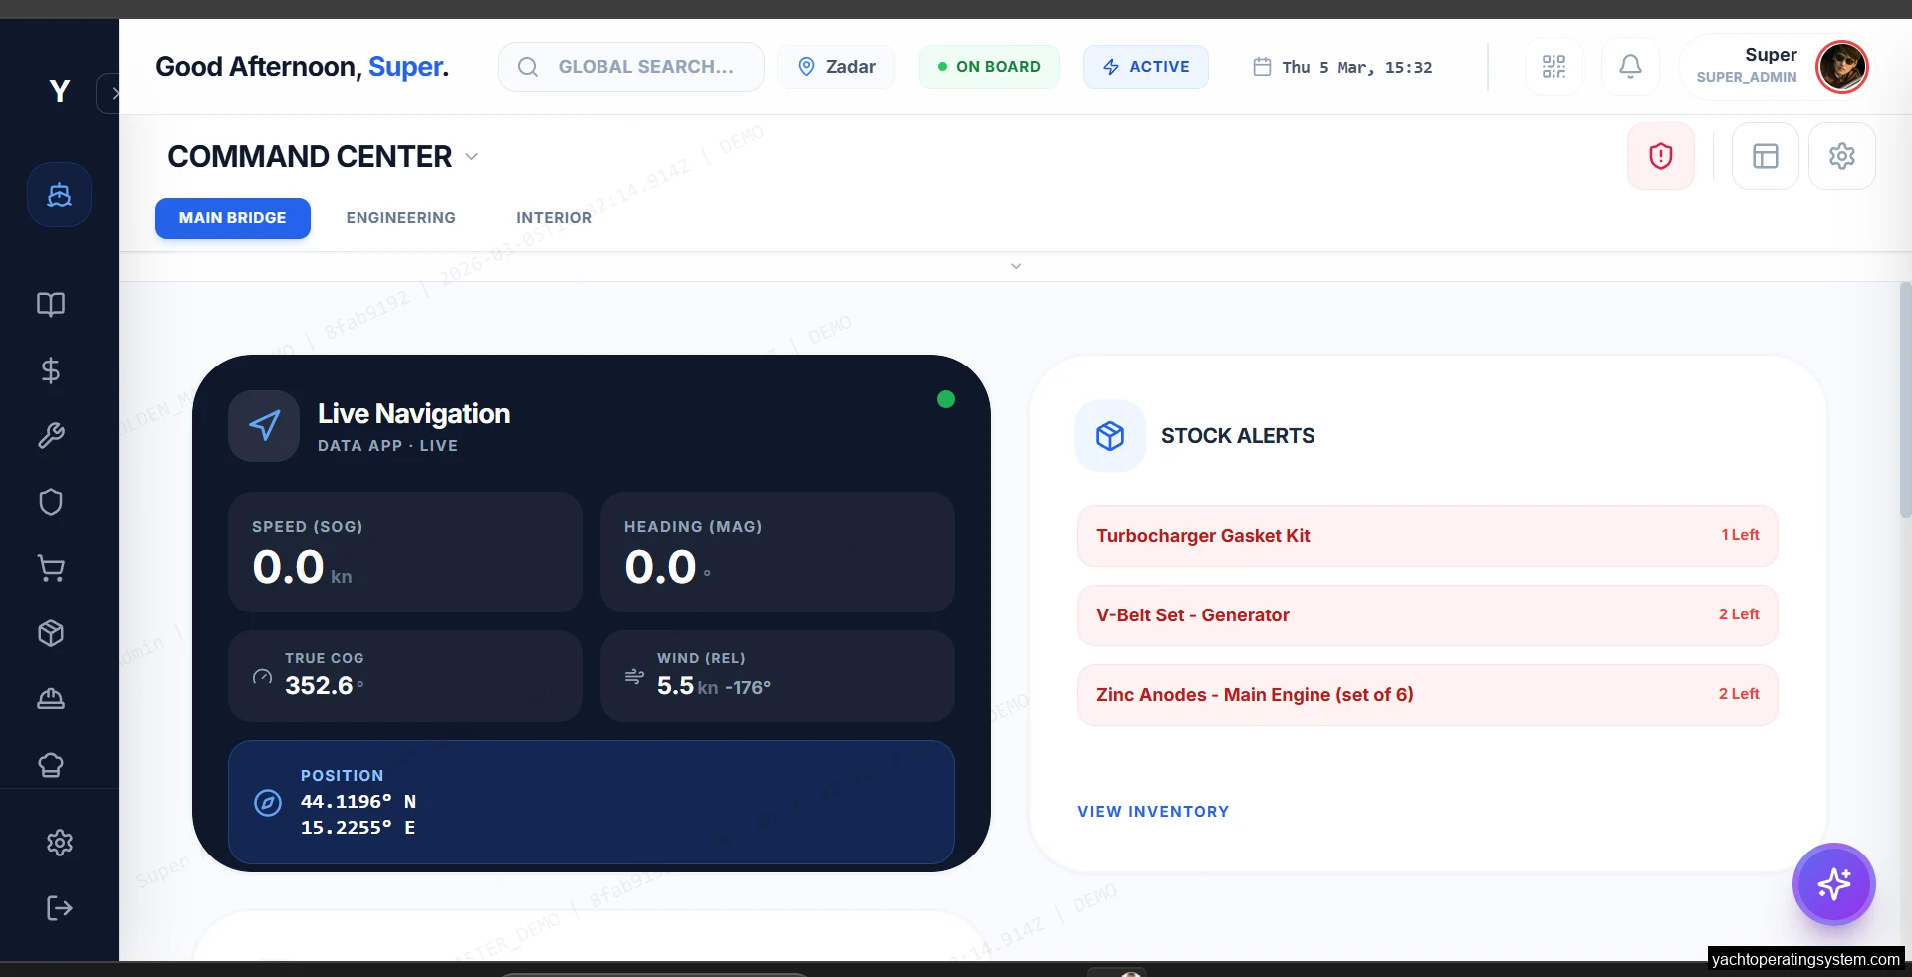The height and width of the screenshot is (977, 1912).
Task: Open the AI assistant sparkle button
Action: pos(1833,883)
